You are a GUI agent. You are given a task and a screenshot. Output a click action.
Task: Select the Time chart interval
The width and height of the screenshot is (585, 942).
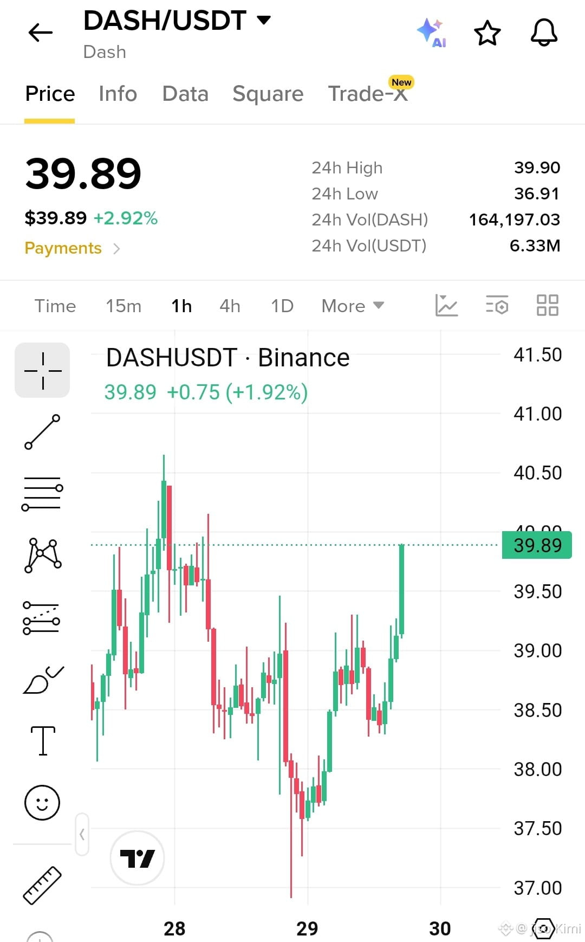tap(55, 306)
